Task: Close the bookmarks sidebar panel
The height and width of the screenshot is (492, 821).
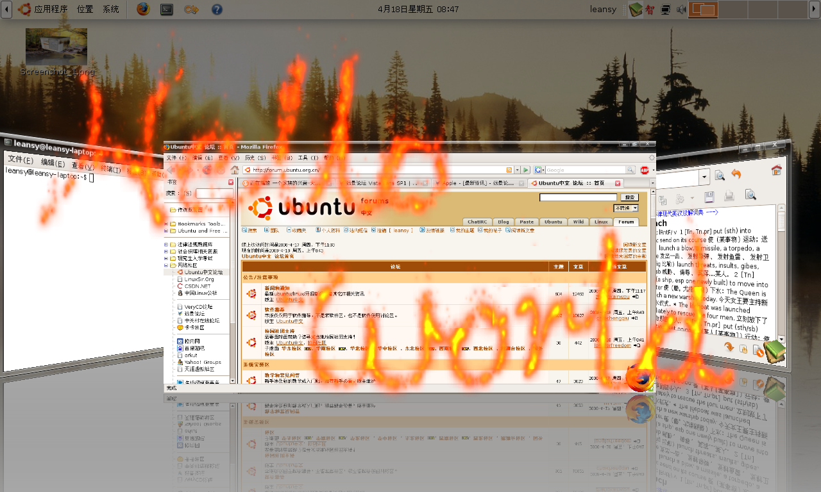Action: [231, 183]
